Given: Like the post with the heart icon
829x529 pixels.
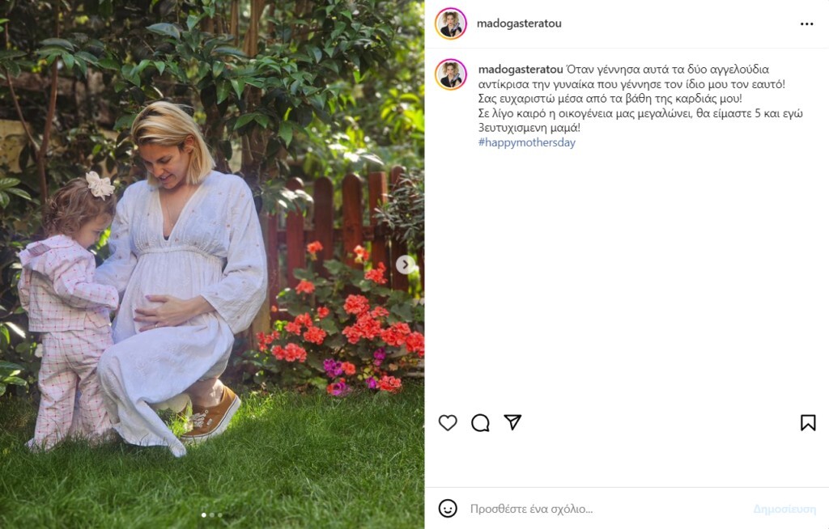Looking at the screenshot, I should tap(448, 423).
